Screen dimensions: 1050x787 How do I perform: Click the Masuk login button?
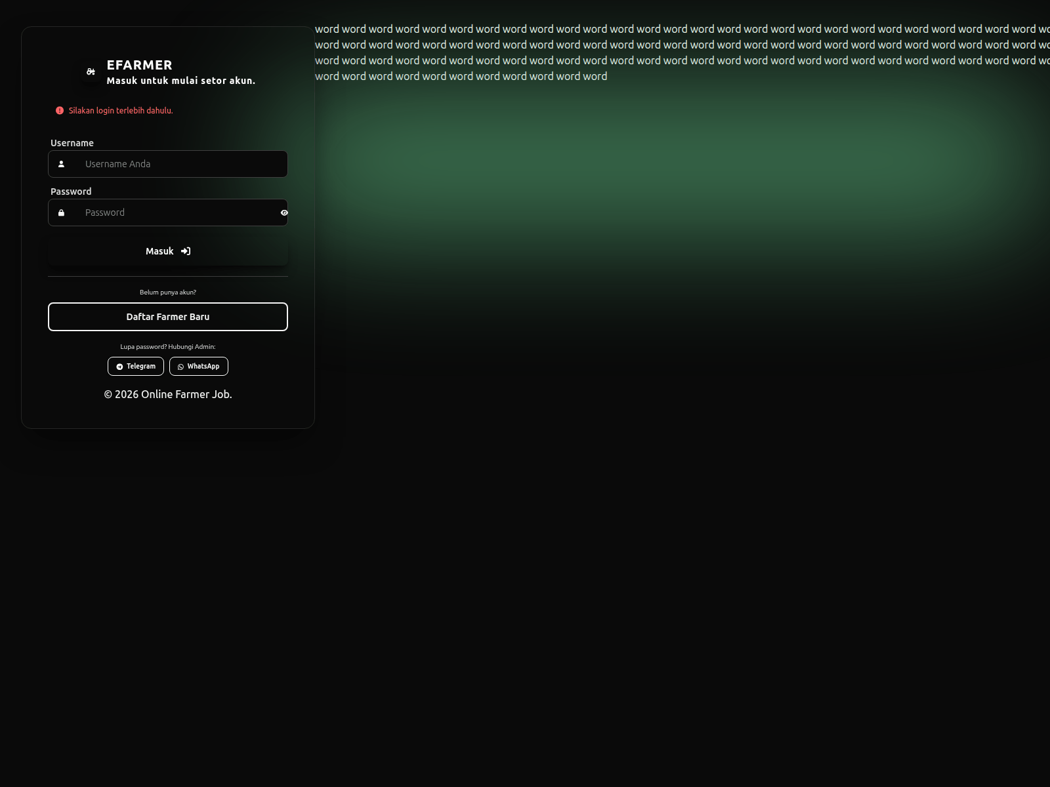tap(168, 251)
